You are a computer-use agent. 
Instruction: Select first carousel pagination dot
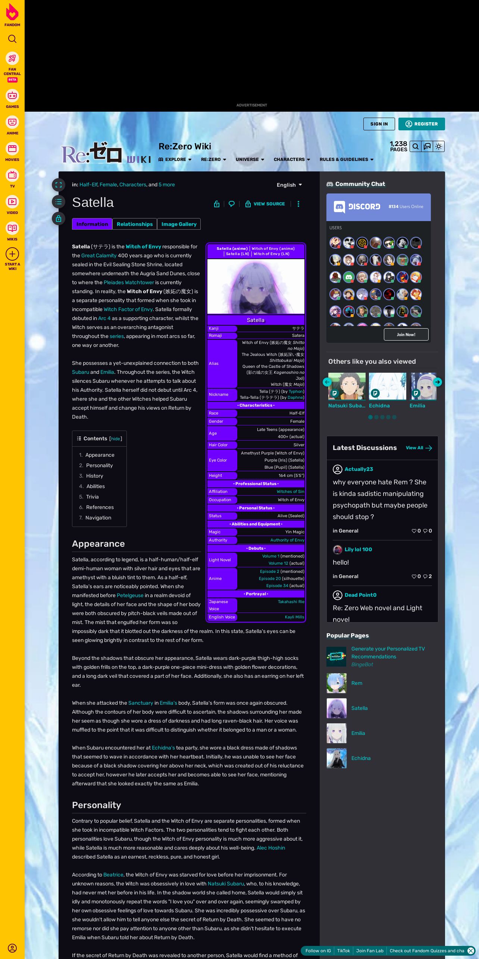(370, 417)
